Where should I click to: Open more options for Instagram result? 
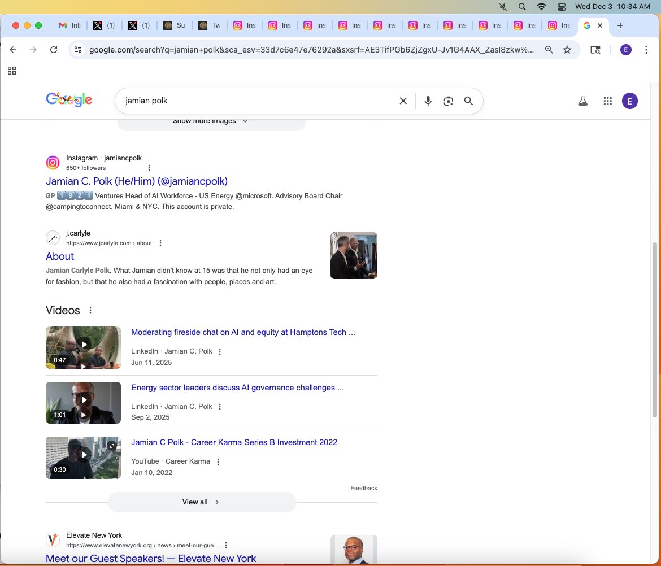tap(149, 168)
